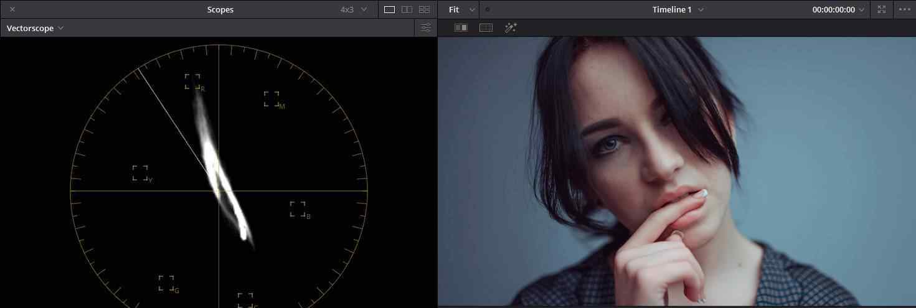Screen dimensions: 916x308
Task: Open the Timeline 1 name dropdown
Action: coord(678,9)
